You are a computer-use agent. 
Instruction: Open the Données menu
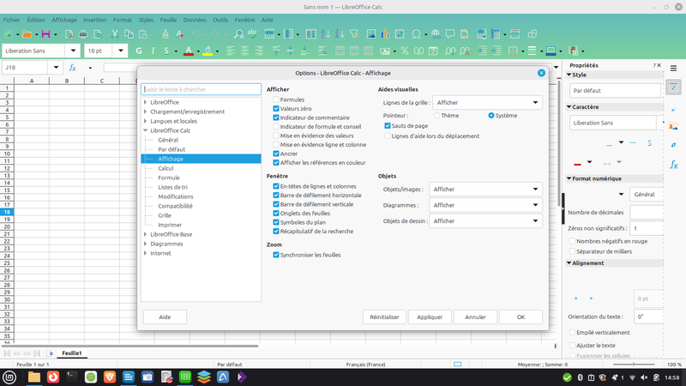195,20
